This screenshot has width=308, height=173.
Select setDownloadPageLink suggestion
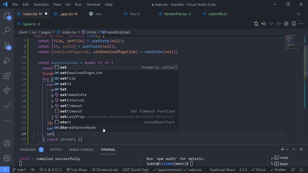click(x=116, y=73)
